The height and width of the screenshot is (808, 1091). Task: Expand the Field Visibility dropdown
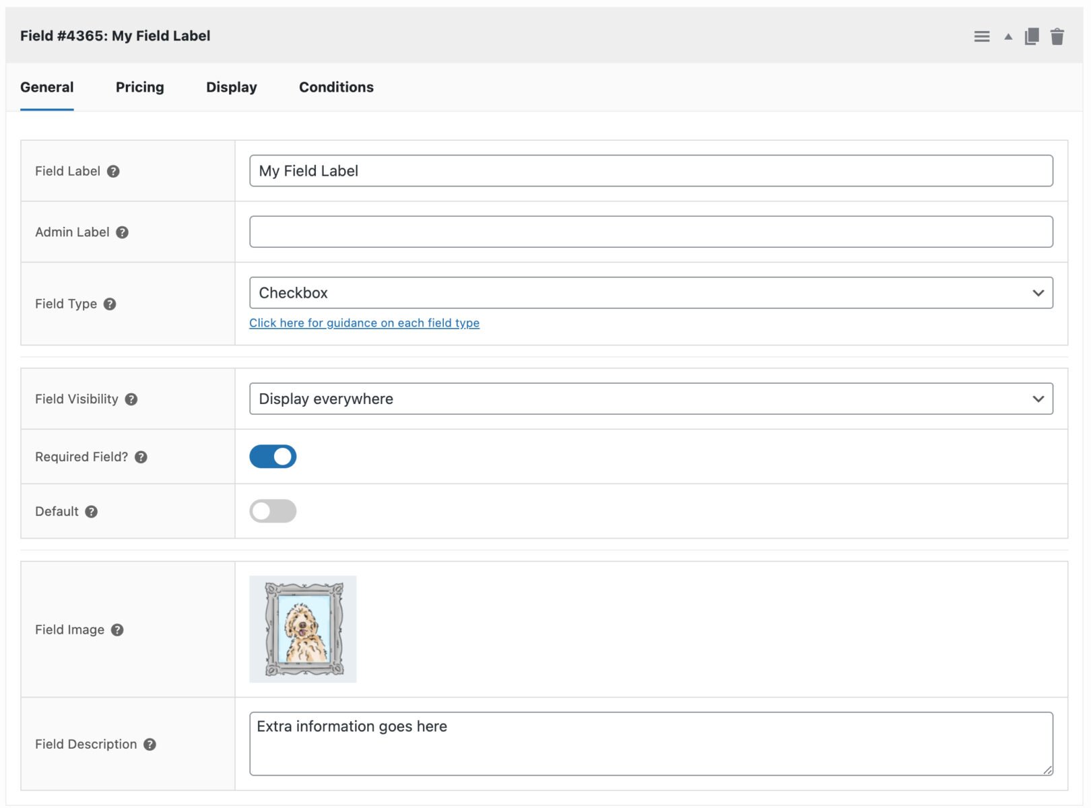pyautogui.click(x=651, y=399)
